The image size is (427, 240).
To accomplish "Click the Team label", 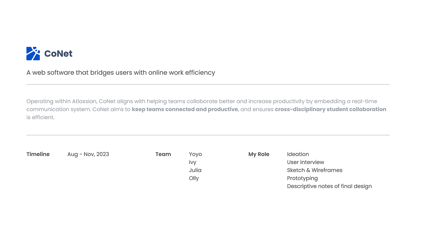I will point(163,154).
